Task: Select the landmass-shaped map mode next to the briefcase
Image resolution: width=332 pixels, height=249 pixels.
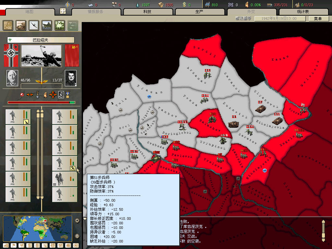Action: [60, 245]
